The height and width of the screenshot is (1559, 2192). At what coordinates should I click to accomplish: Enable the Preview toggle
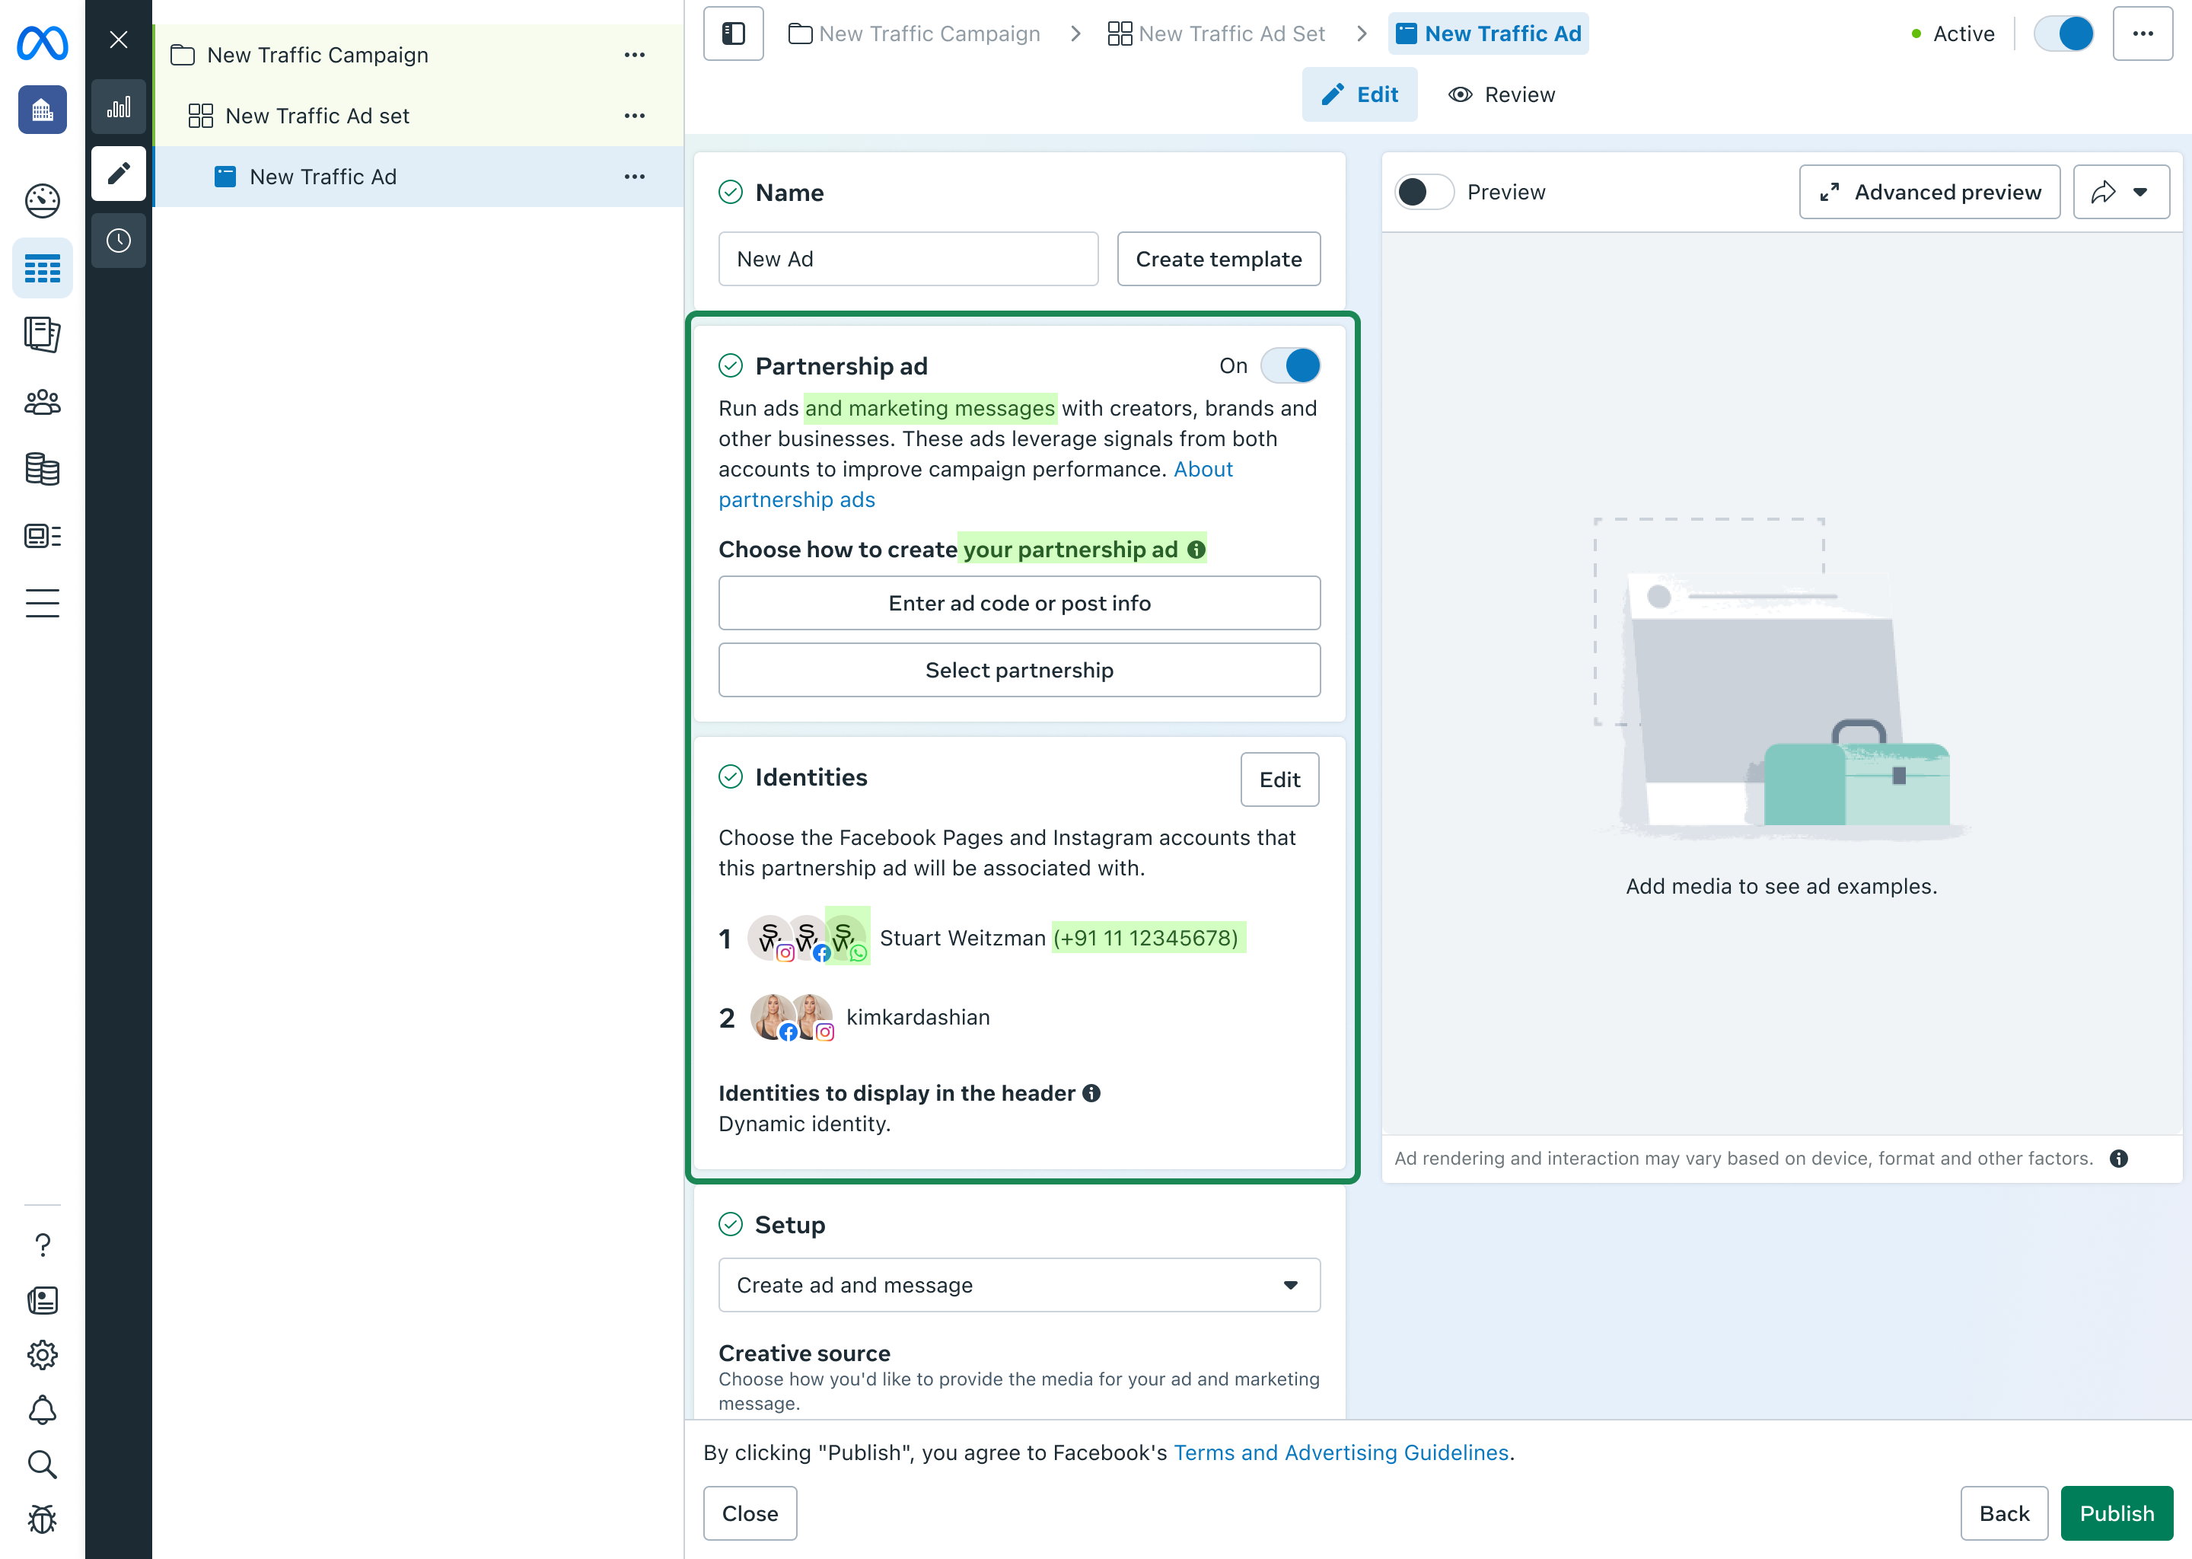(x=1424, y=192)
